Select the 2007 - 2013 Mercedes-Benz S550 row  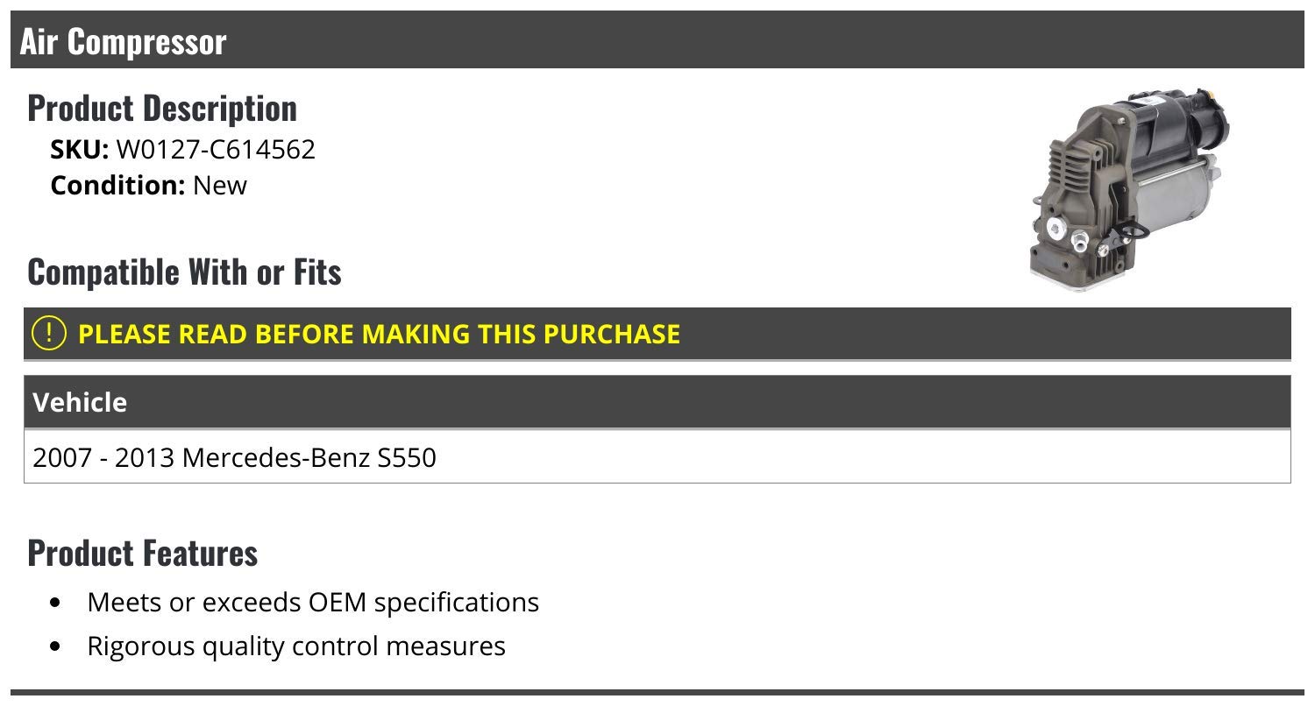tap(657, 456)
